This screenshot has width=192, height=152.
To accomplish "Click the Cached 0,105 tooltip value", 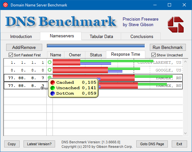I will 89,82.
